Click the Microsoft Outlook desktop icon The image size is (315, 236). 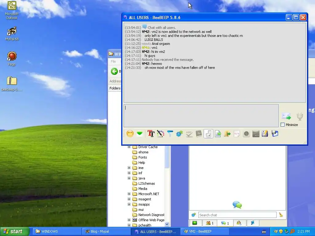tap(12, 10)
